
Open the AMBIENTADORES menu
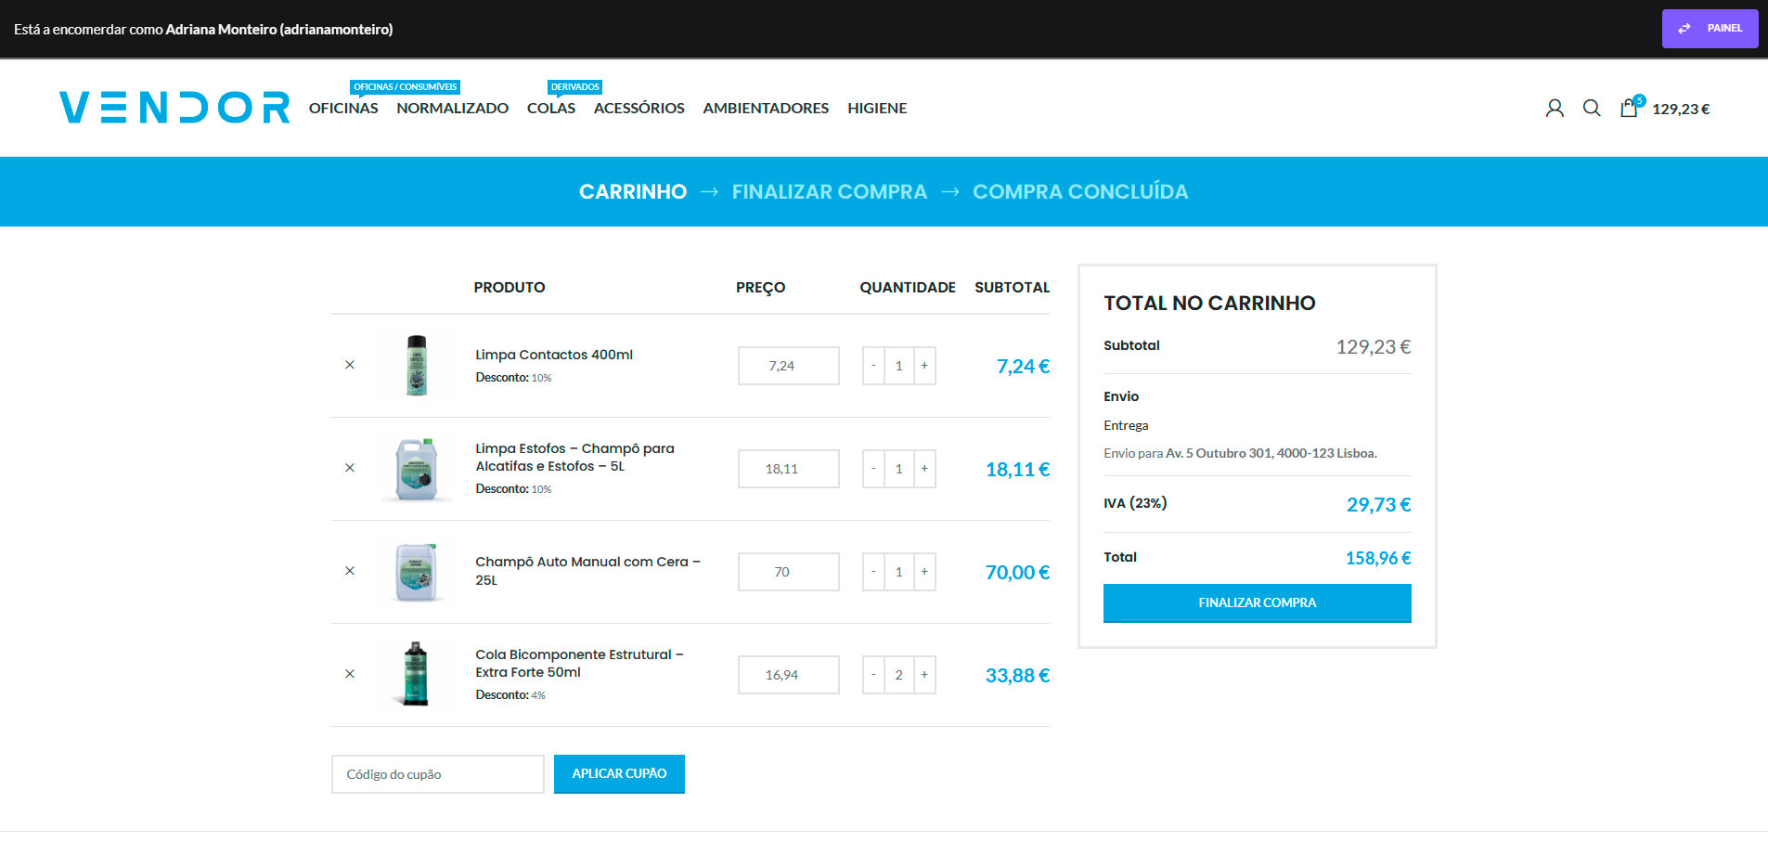766,109
